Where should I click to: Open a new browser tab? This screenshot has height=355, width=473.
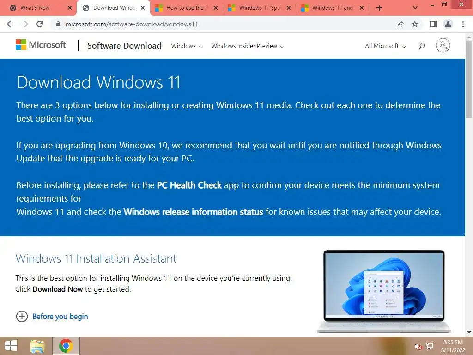379,8
